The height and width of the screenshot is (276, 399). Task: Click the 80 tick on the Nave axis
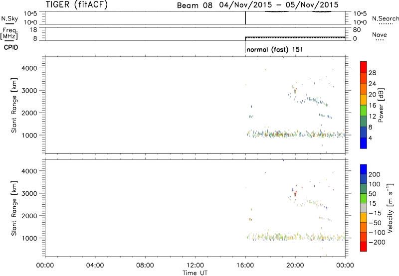coord(357,30)
